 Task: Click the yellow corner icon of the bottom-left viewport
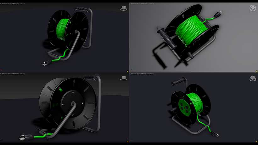click(x=127, y=141)
